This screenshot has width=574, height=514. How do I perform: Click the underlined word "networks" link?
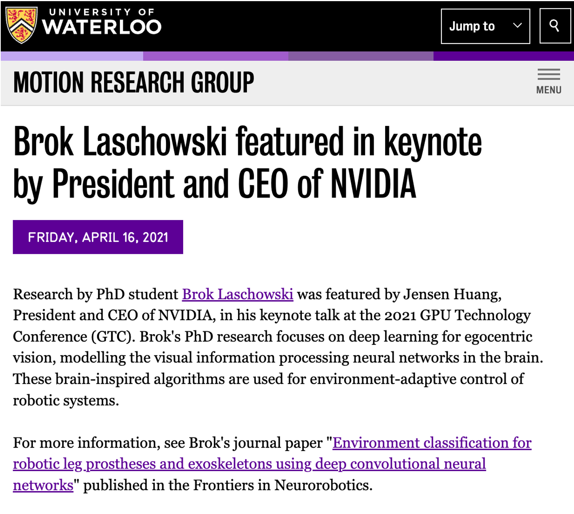click(43, 485)
